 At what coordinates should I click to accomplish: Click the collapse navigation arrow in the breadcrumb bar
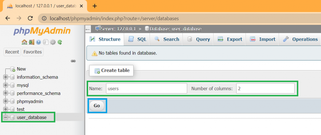tap(88, 29)
